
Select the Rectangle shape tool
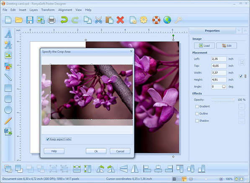pos(8,88)
